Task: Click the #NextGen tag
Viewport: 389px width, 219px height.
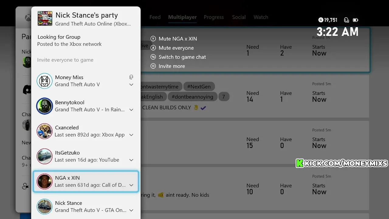Action: coord(199,87)
